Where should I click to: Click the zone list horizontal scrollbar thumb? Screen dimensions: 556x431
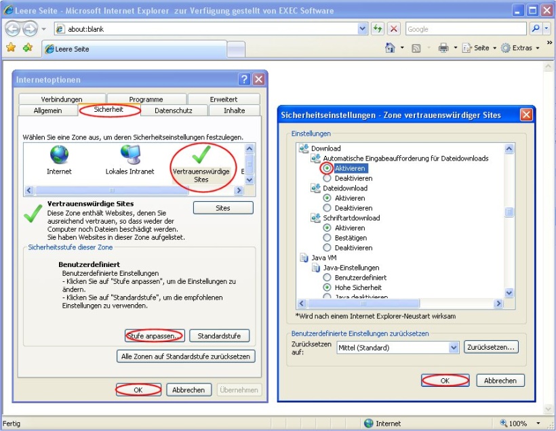(112, 190)
